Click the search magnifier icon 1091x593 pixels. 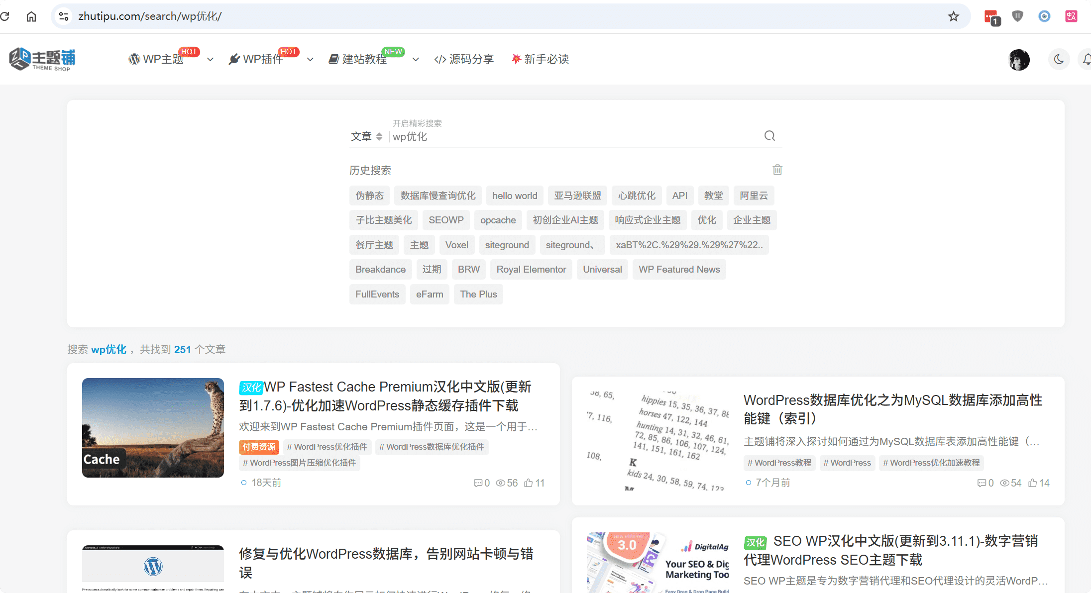click(769, 136)
